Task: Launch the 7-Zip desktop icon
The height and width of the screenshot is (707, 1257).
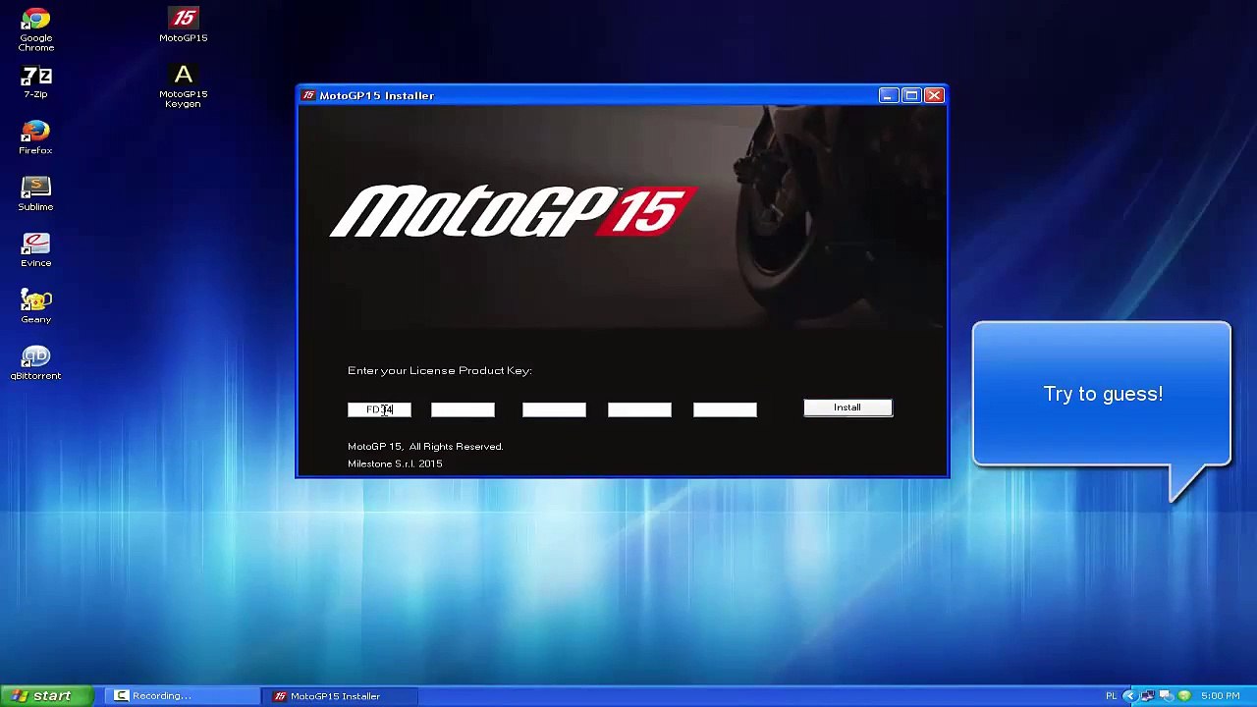Action: pos(35,82)
